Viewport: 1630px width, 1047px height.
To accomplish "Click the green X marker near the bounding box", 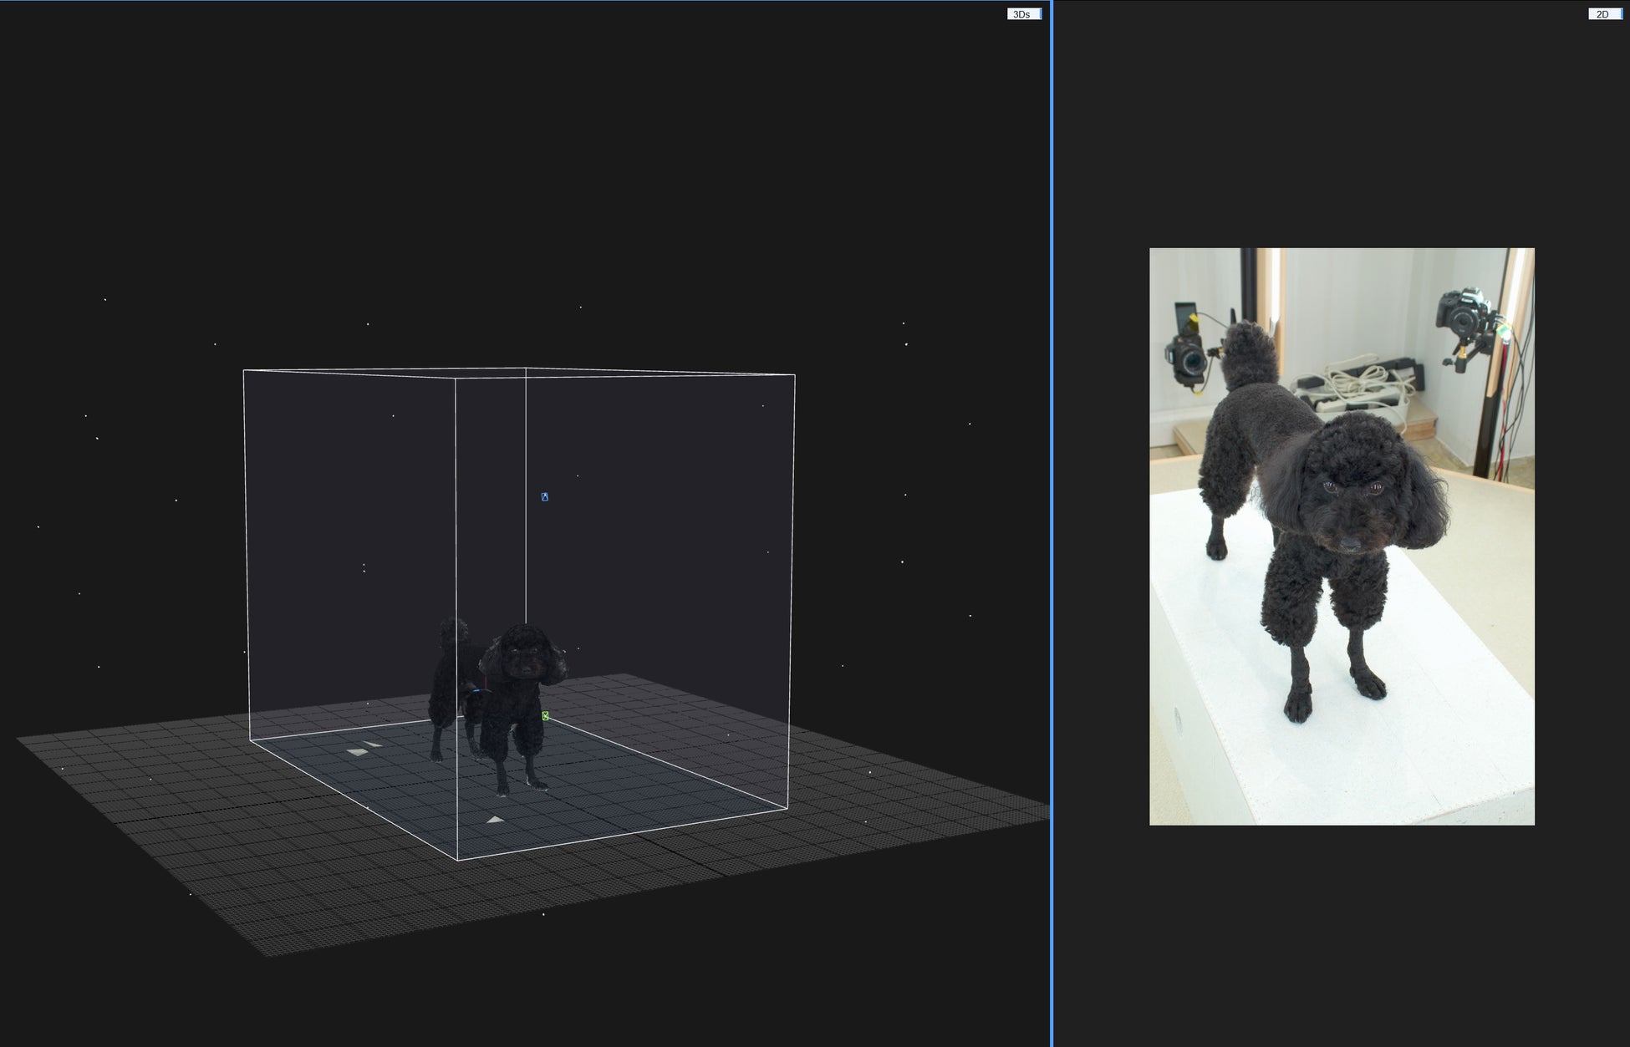I will (x=546, y=716).
